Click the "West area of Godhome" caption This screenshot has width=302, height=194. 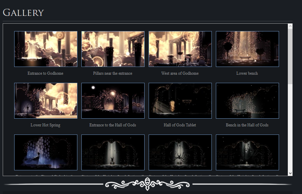pyautogui.click(x=180, y=73)
